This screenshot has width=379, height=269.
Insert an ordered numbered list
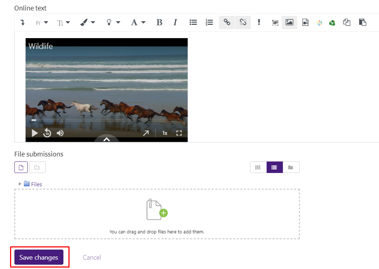[209, 22]
